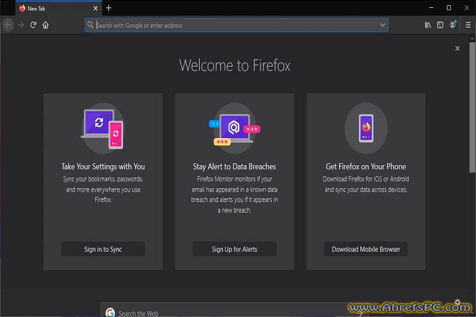
Task: Click heading Get Firefox on Your Phone
Action: point(366,166)
